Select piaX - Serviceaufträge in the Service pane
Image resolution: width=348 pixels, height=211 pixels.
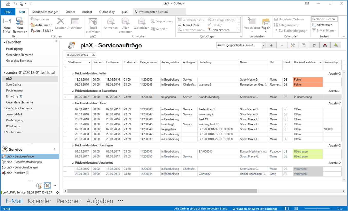tap(30, 156)
